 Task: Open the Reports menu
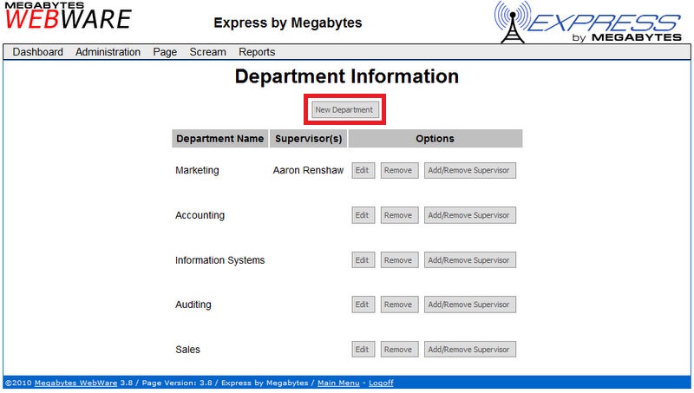pos(257,52)
